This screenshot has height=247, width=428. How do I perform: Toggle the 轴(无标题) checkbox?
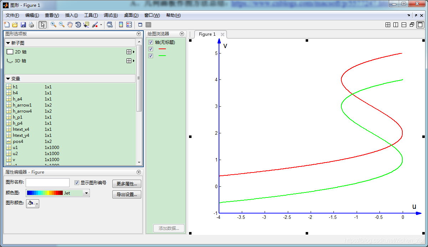(x=151, y=42)
